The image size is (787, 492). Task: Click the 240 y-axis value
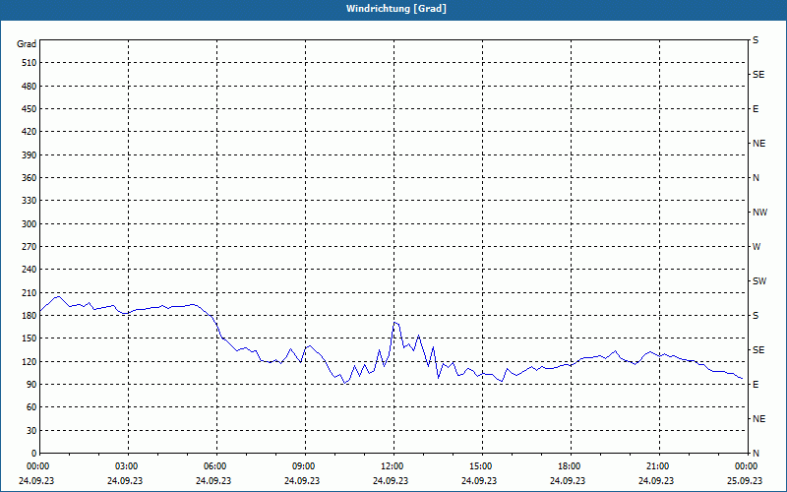point(30,270)
